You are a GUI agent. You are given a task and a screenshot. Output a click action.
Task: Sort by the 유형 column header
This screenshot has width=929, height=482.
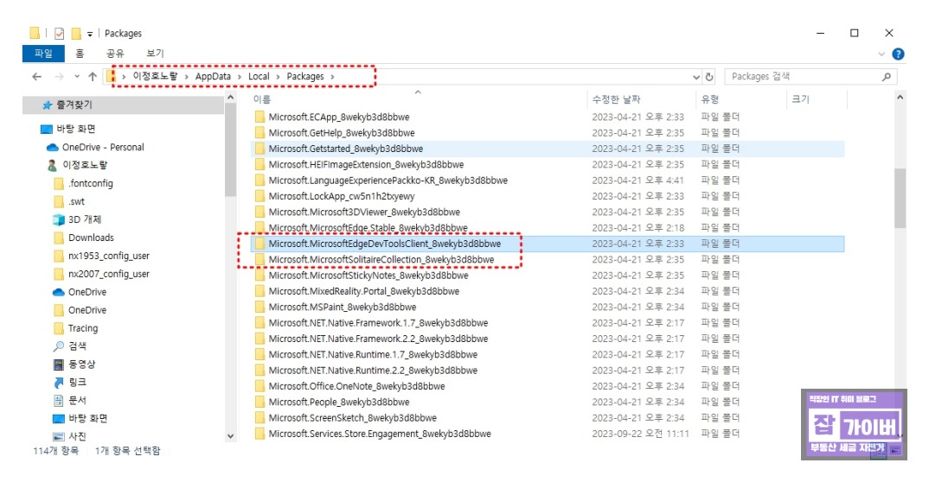coord(710,99)
